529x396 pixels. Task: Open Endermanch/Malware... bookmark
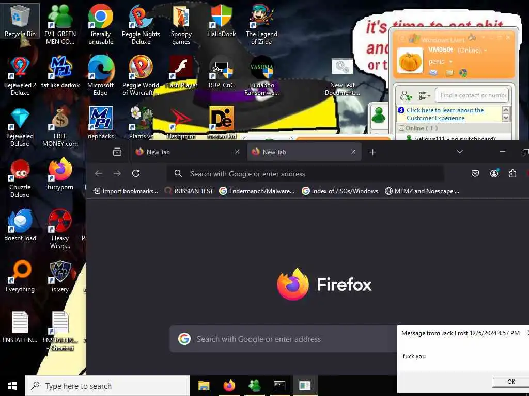[257, 191]
